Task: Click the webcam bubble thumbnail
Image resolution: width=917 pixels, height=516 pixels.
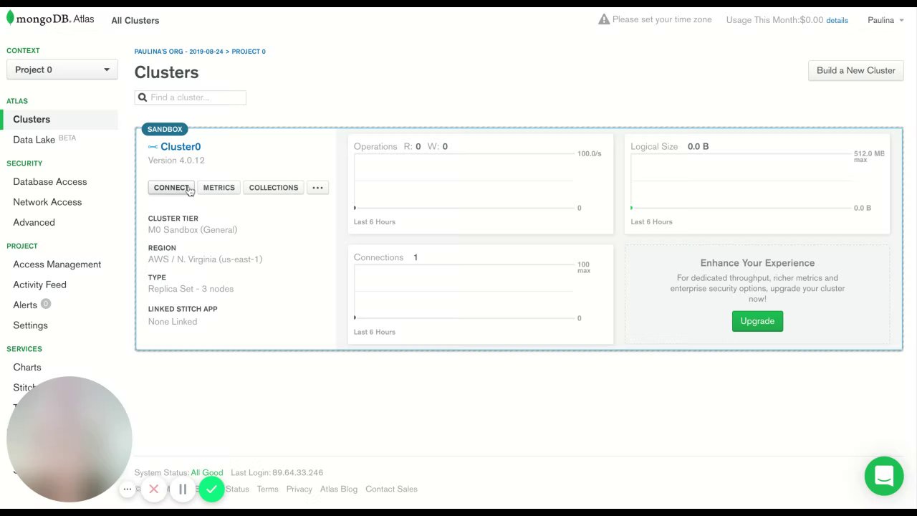Action: [69, 439]
